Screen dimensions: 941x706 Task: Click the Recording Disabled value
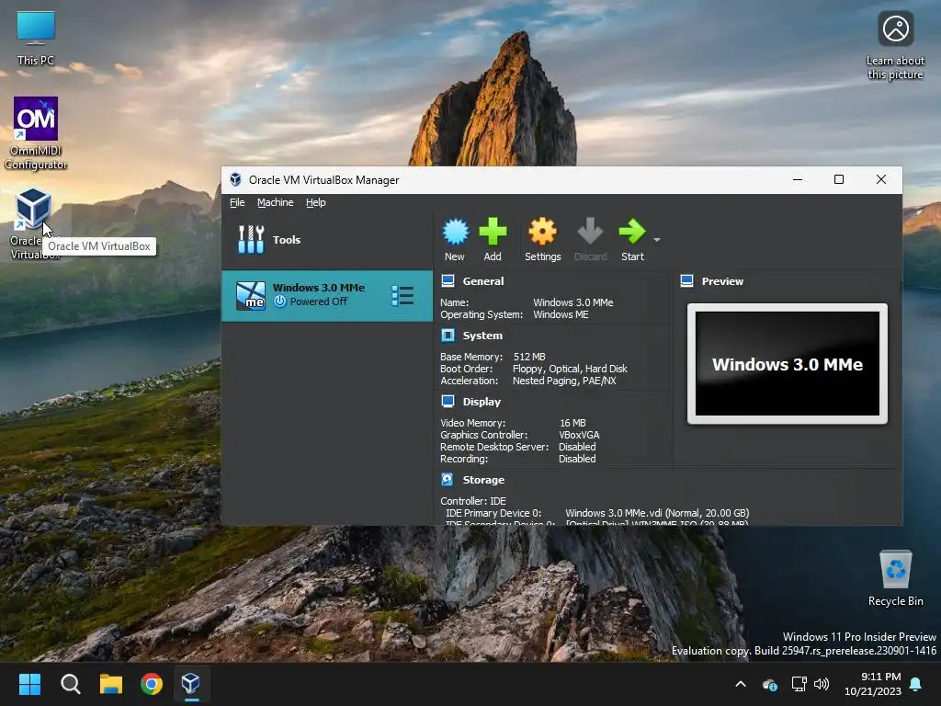pyautogui.click(x=577, y=459)
